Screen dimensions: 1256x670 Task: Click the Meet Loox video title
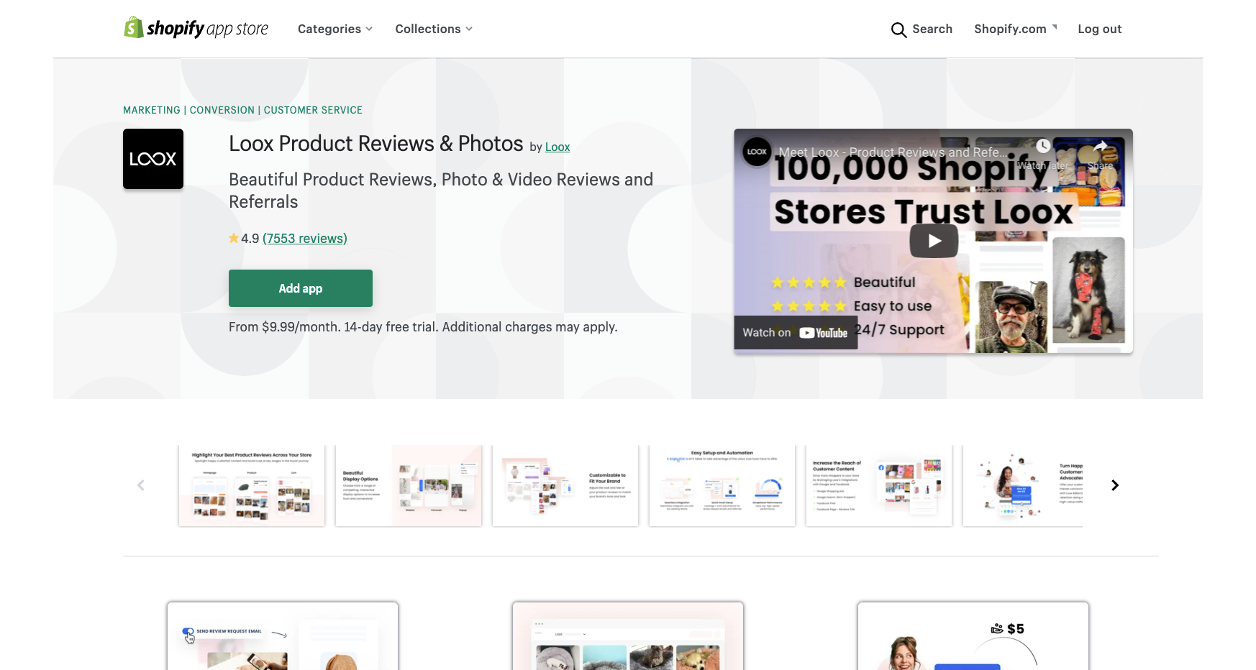(x=893, y=152)
